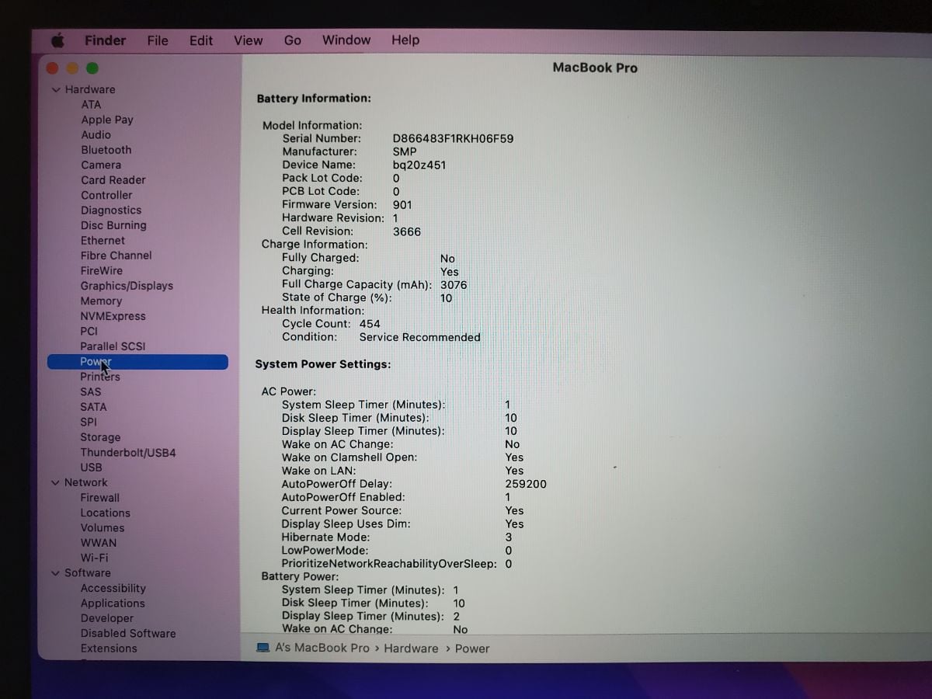The width and height of the screenshot is (932, 699).
Task: Collapse the Hardware section chevron
Action: [56, 90]
